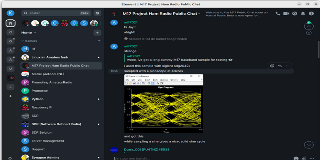
Task: Jump to bottom of timeline
Action: tap(309, 145)
